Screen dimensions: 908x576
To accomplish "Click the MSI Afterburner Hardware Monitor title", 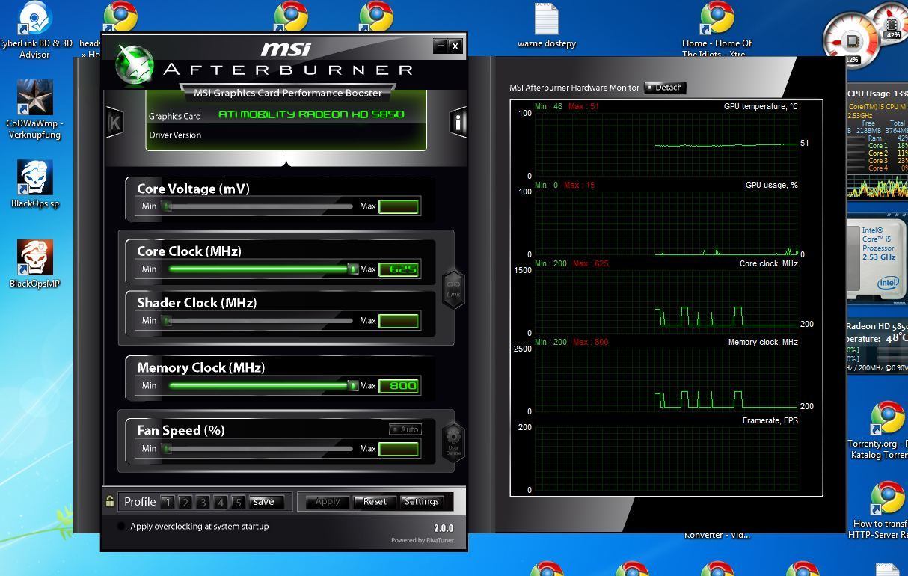I will (574, 88).
